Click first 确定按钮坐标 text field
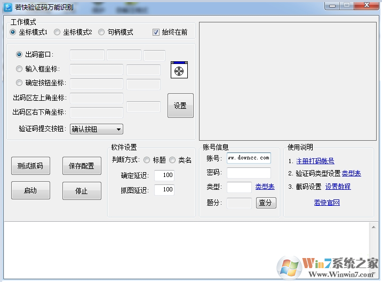The image size is (382, 282). 97,84
